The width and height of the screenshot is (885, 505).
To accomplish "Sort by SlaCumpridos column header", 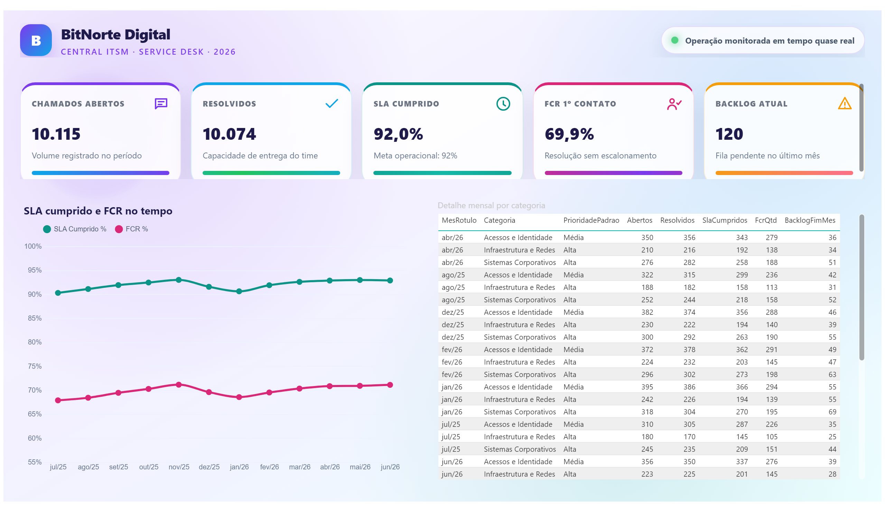I will (724, 220).
